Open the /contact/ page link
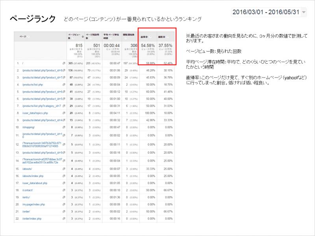 pos(28,190)
